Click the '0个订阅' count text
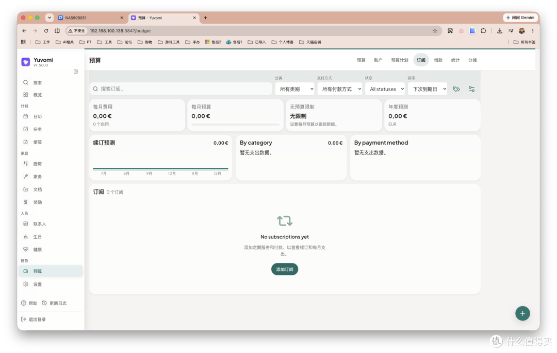557x353 pixels. [114, 192]
